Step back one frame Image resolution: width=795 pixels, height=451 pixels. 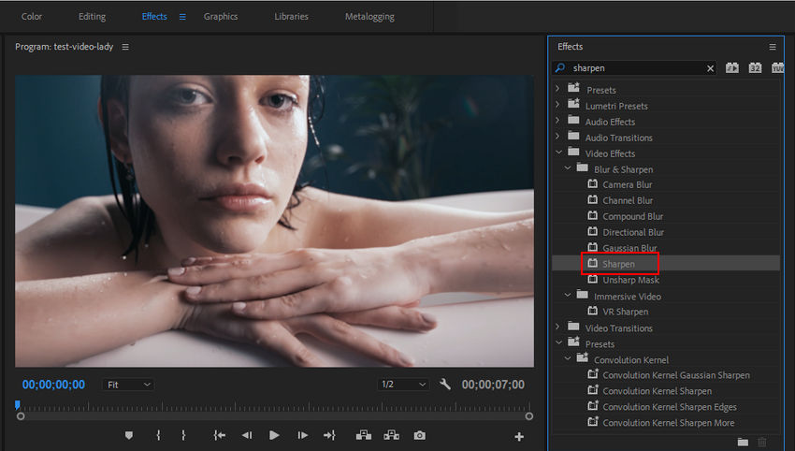[x=247, y=435]
